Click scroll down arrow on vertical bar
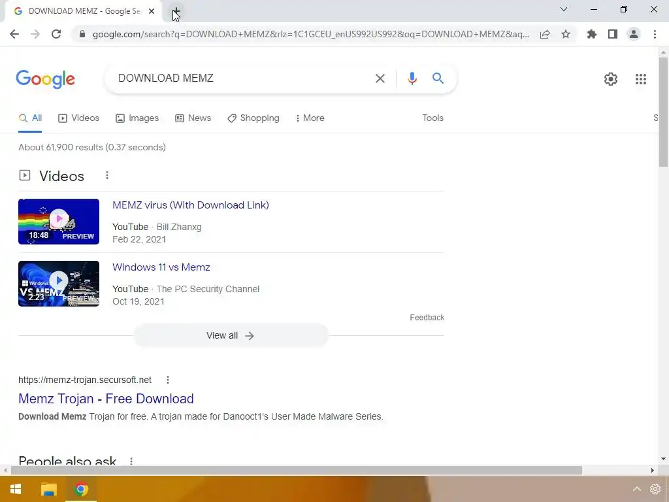 tap(663, 460)
